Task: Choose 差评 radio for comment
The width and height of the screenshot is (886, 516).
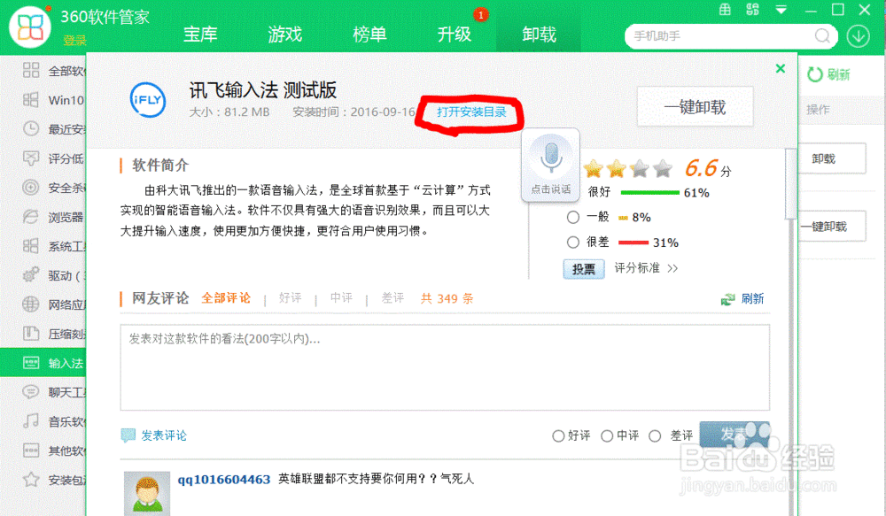Action: 655,435
